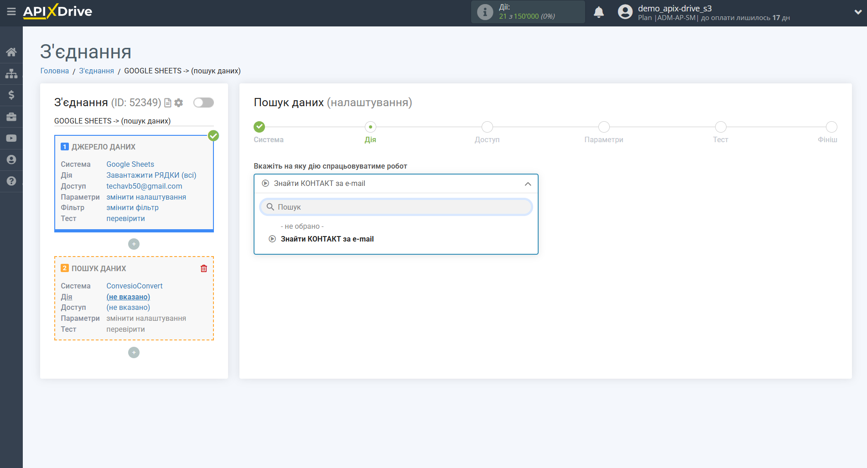Viewport: 867px width, 468px height.
Task: Go to the Доступ step
Action: click(487, 127)
